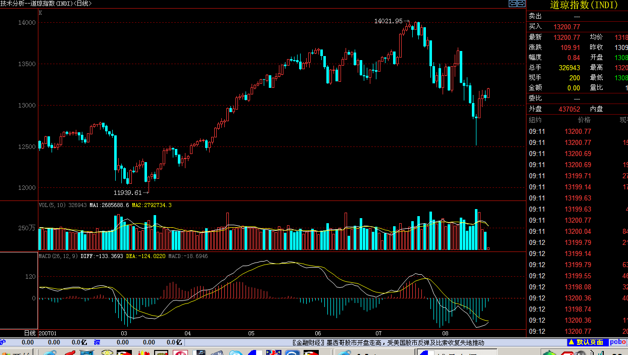This screenshot has width=628, height=355.
Task: Select the 14021.95 high price marker
Action: click(x=388, y=21)
